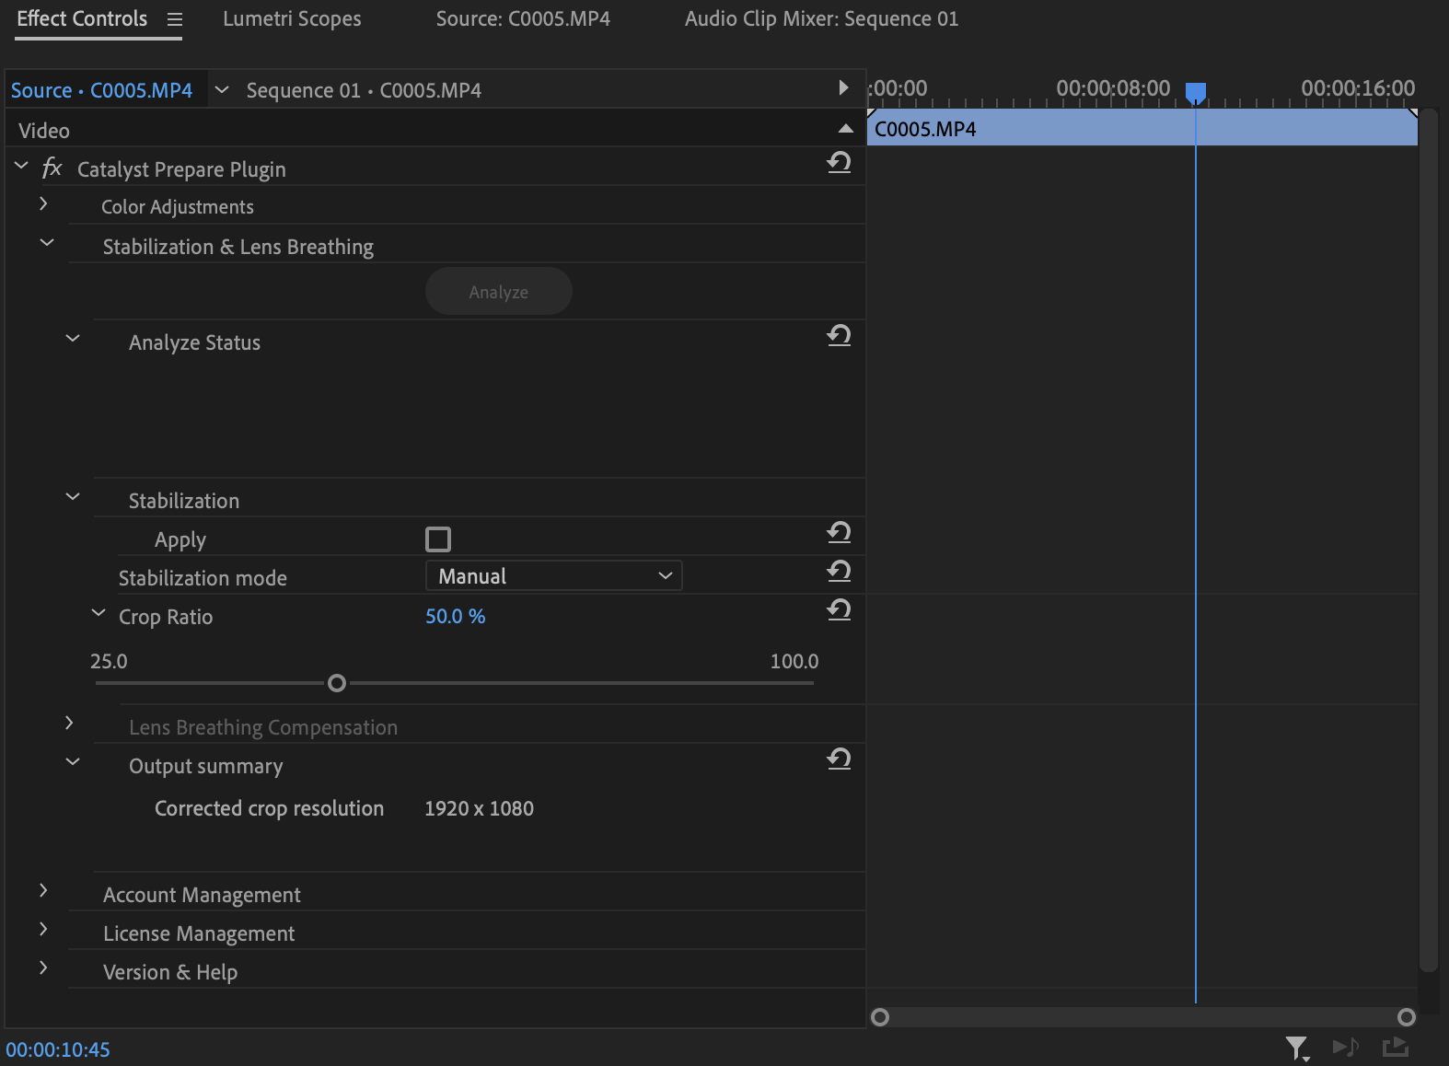This screenshot has height=1066, width=1449.
Task: Enable the stabilization Apply checkbox
Action: point(438,539)
